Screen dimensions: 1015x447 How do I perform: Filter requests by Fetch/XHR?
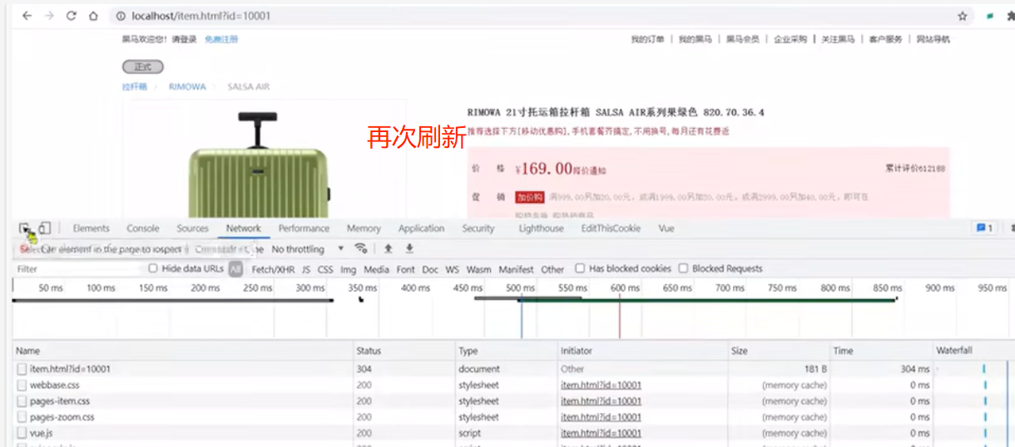[273, 269]
